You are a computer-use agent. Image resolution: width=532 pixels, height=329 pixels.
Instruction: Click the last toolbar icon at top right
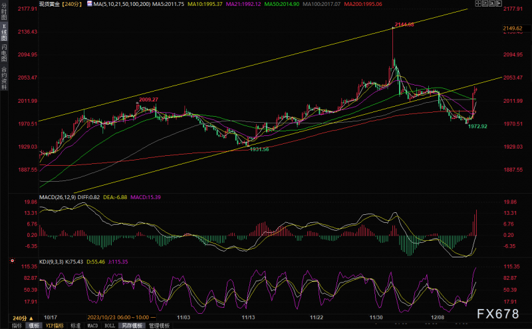click(x=499, y=4)
